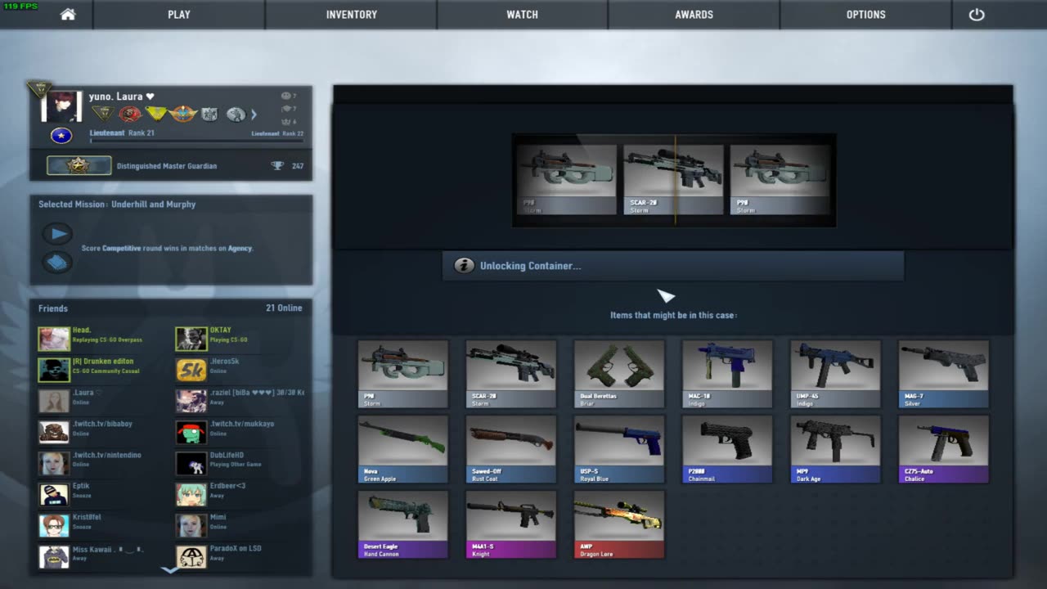Select AWP Dragon Lore item
The image size is (1047, 589).
tap(619, 524)
